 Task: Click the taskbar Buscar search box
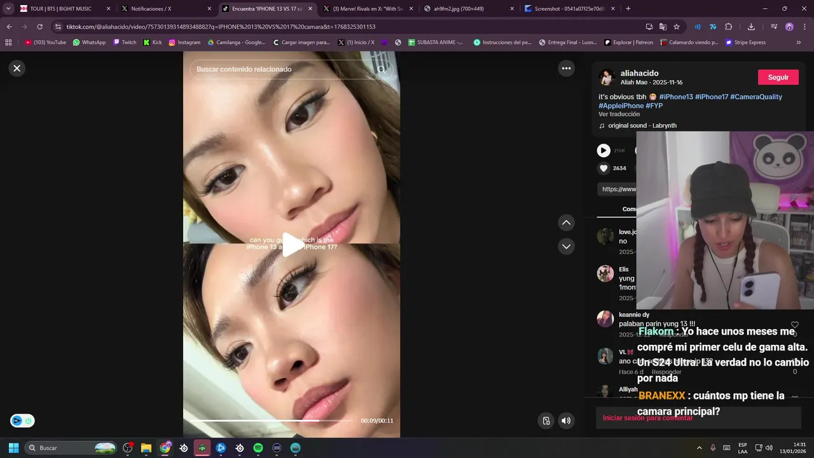click(x=71, y=448)
